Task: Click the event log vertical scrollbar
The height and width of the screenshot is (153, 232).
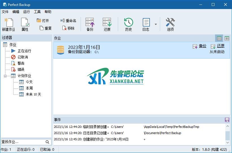Action: click(x=227, y=135)
